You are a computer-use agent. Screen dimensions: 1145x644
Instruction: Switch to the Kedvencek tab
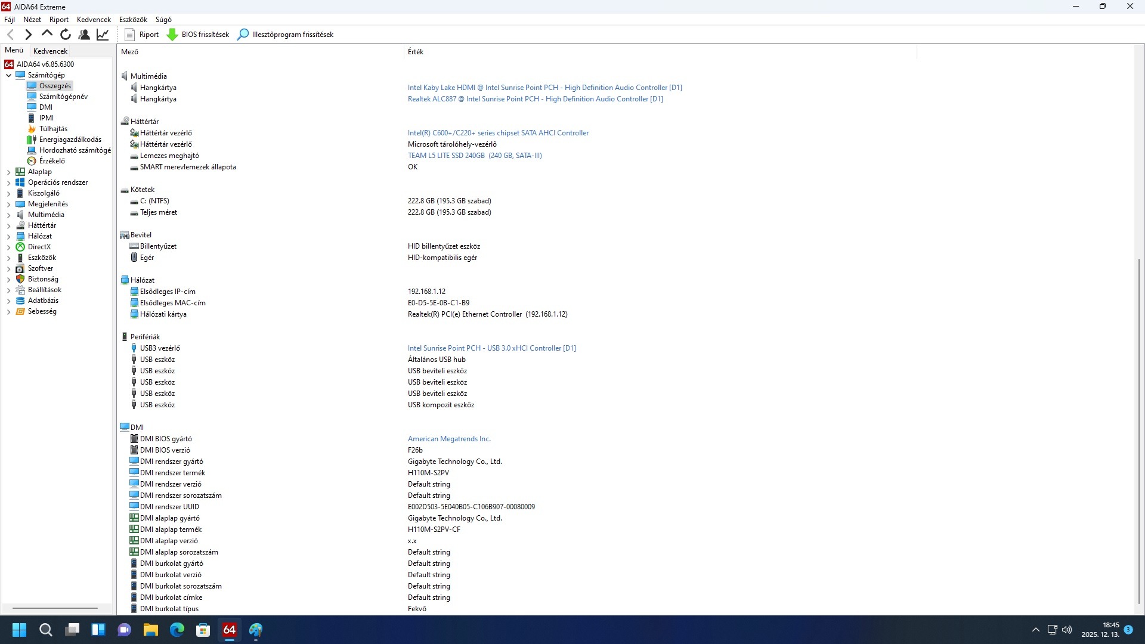point(50,51)
